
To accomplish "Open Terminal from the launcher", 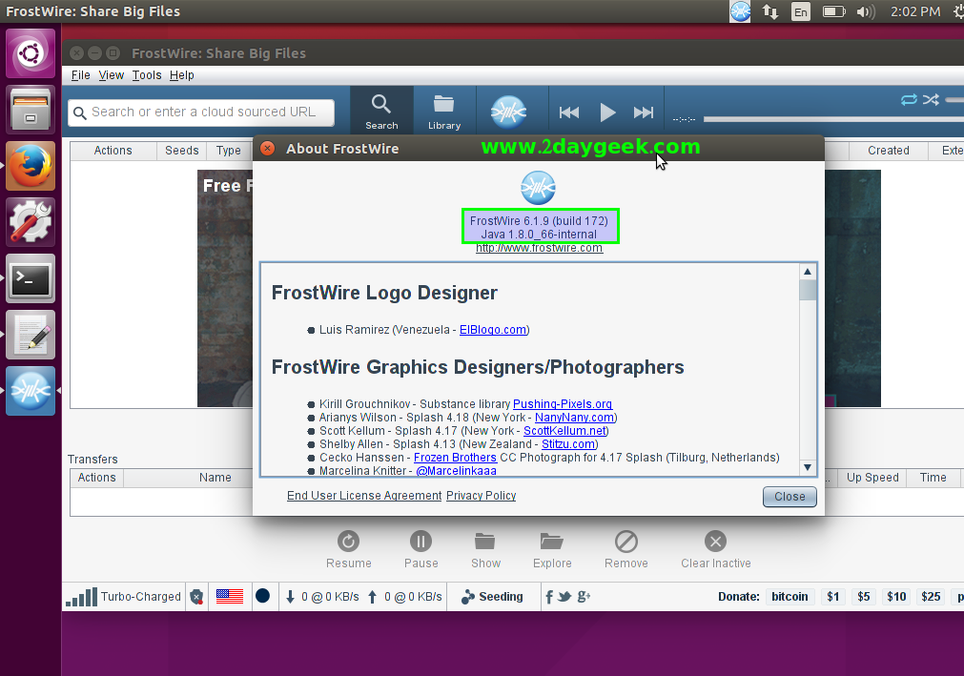I will tap(31, 278).
